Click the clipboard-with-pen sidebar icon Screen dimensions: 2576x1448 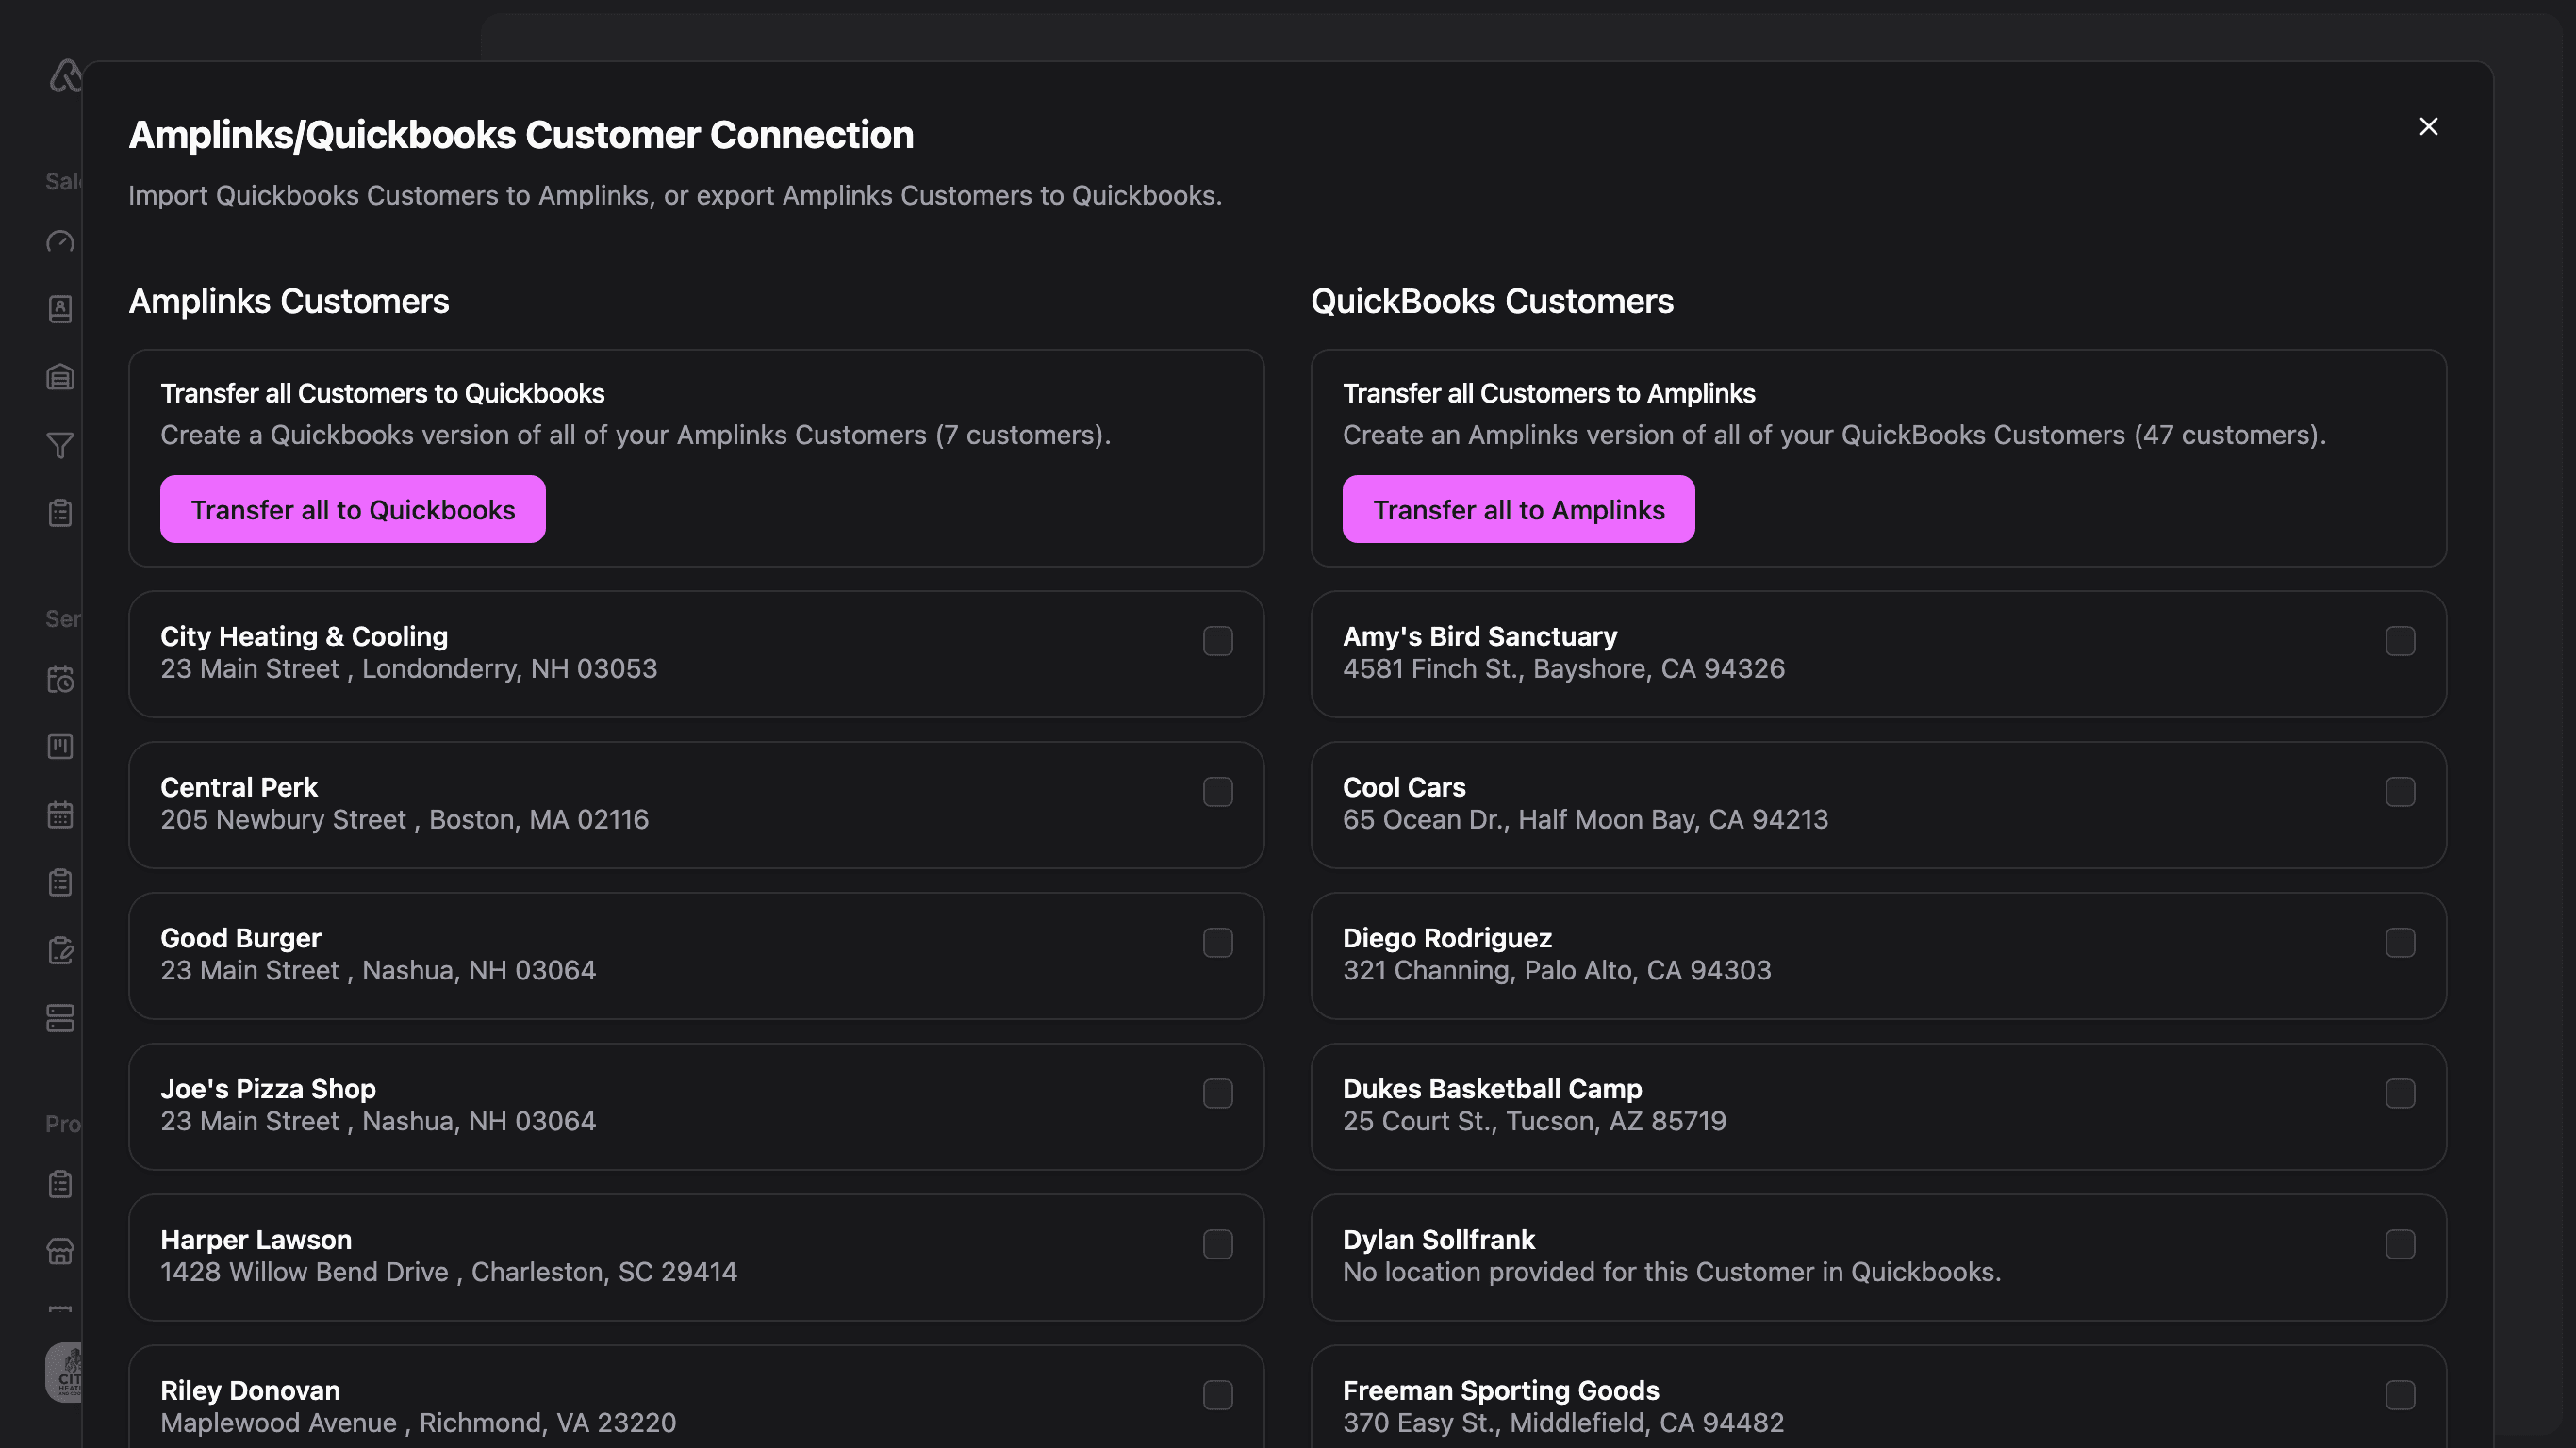click(x=60, y=950)
